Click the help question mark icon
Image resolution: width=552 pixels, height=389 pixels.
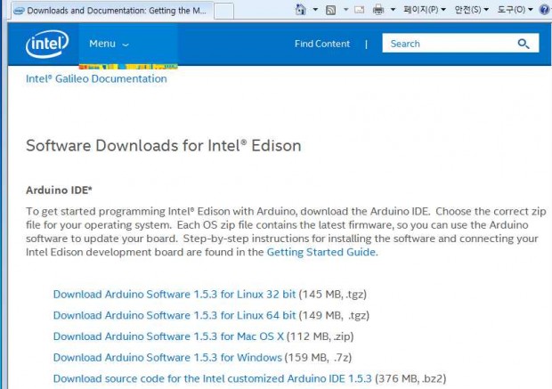click(544, 10)
